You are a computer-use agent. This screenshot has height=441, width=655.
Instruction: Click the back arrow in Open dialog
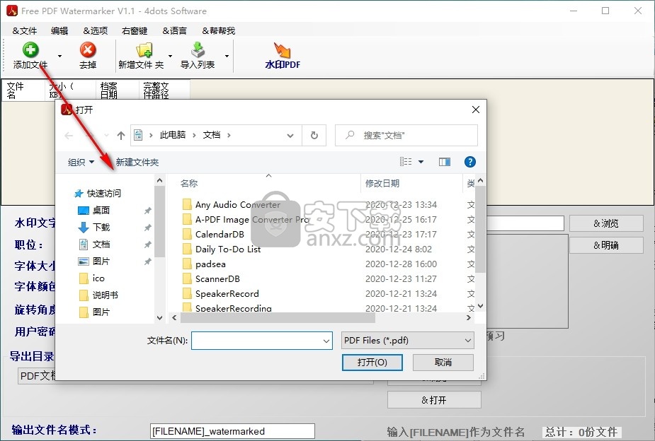coord(69,136)
